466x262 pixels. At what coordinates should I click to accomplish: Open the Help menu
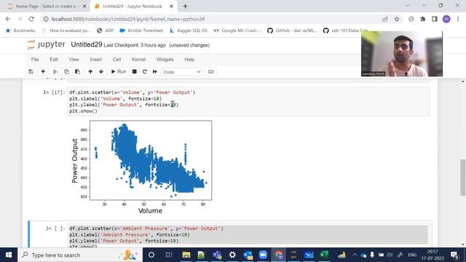click(x=189, y=60)
